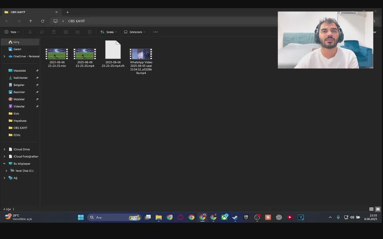Expand the iCloud Fotoğrafları node

tap(4, 156)
